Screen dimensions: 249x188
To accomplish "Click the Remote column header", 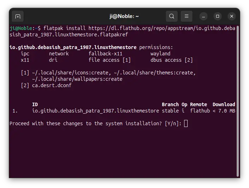I will click(199, 104).
